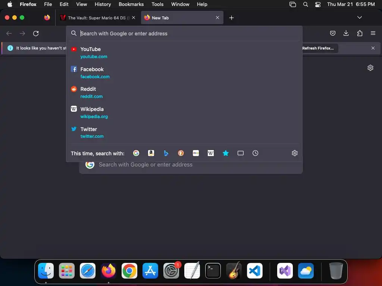Open the History menu
The height and width of the screenshot is (286, 382).
(x=103, y=4)
